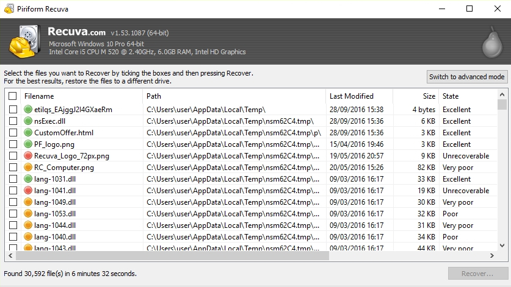Click the Switch to advanced mode button
The width and height of the screenshot is (511, 287).
[466, 77]
